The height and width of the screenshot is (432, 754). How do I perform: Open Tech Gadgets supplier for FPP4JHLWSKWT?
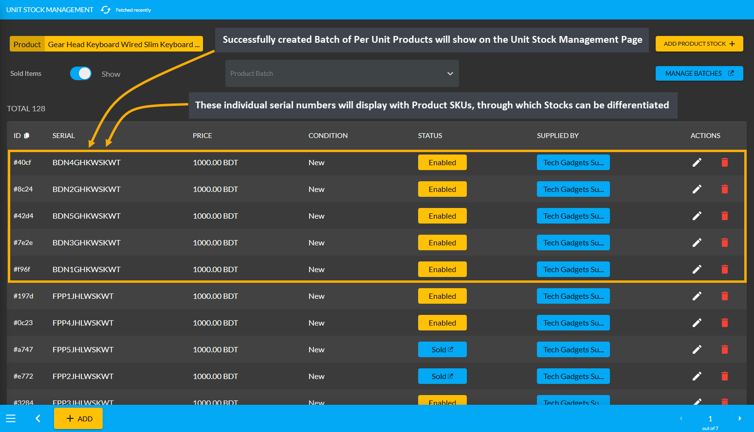[x=573, y=323]
